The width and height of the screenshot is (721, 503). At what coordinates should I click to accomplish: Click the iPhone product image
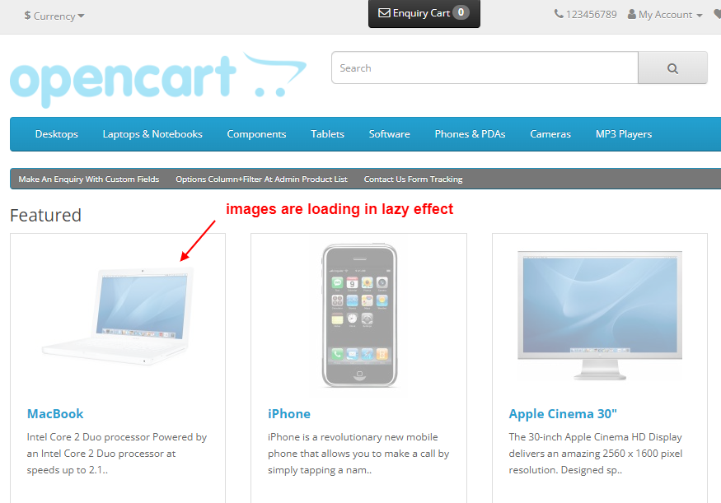point(359,315)
